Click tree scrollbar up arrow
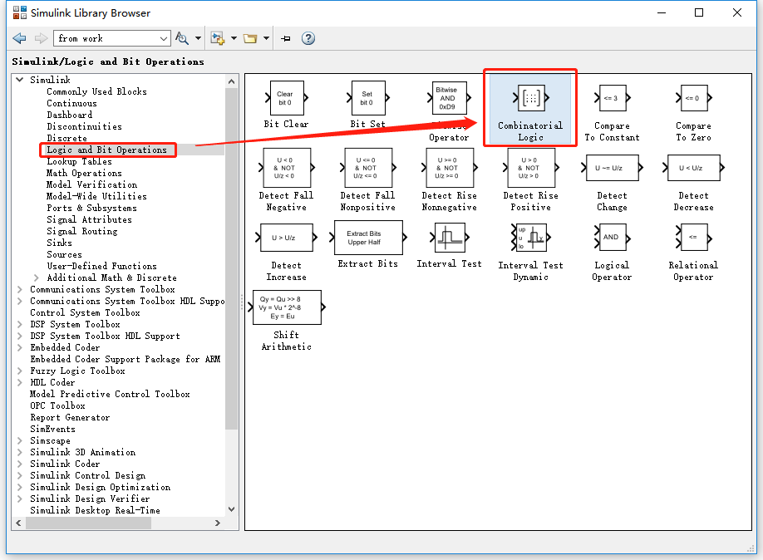The width and height of the screenshot is (763, 560). [x=231, y=81]
